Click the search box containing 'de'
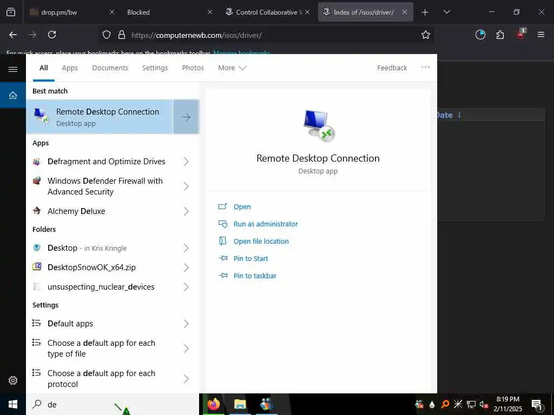 113,404
